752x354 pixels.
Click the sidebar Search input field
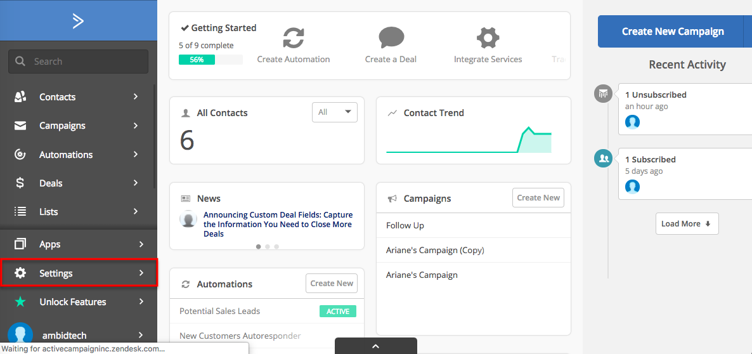(x=78, y=62)
